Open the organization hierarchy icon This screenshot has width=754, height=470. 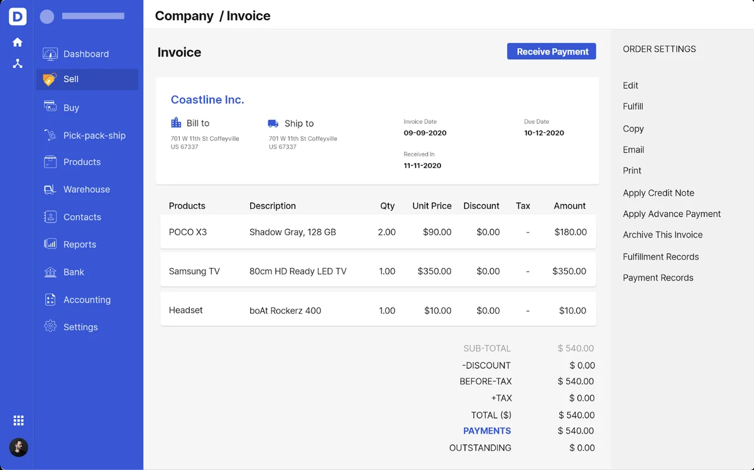coord(18,63)
